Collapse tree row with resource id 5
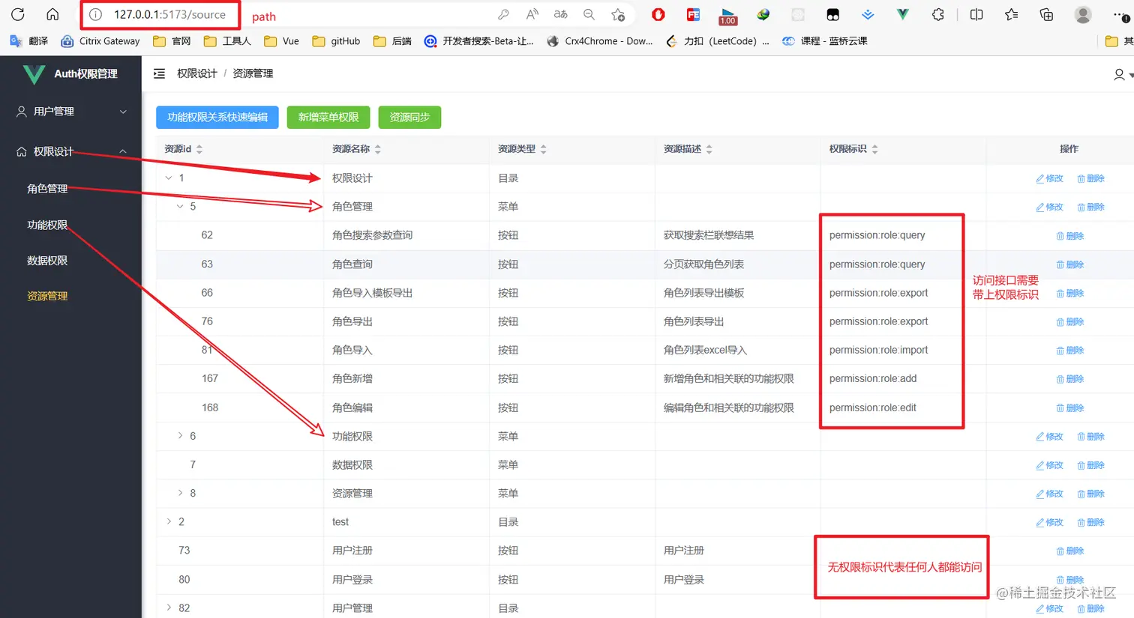 pyautogui.click(x=180, y=207)
